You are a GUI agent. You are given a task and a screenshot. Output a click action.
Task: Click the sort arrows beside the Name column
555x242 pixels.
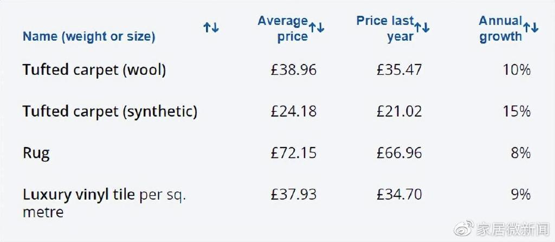[x=211, y=27]
